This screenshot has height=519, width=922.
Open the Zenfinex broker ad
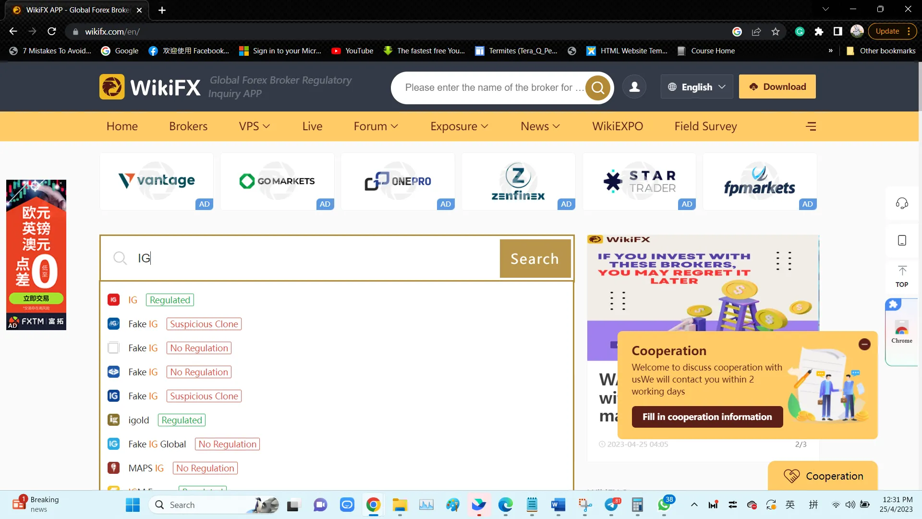pos(518,182)
